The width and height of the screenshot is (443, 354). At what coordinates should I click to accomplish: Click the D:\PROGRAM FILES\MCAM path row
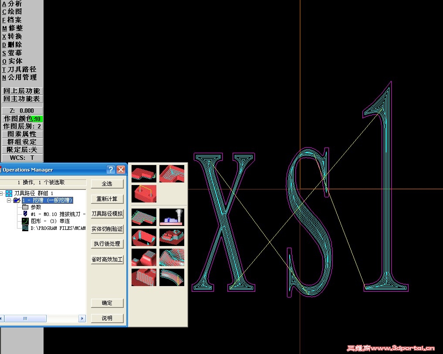tap(58, 228)
